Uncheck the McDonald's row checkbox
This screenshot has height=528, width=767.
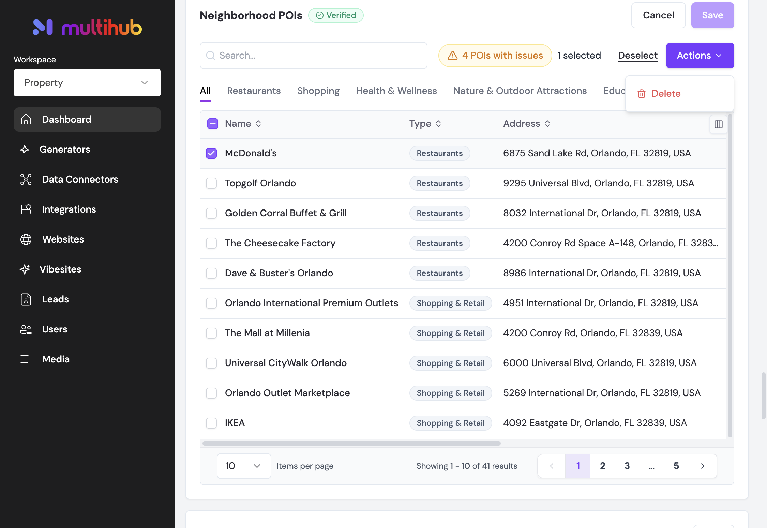(211, 153)
